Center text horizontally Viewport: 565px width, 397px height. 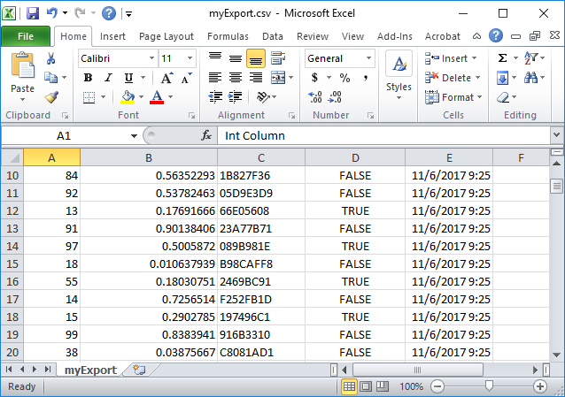[236, 78]
